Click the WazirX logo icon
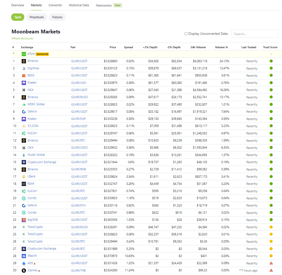This screenshot has height=275, width=282. click(x=24, y=256)
